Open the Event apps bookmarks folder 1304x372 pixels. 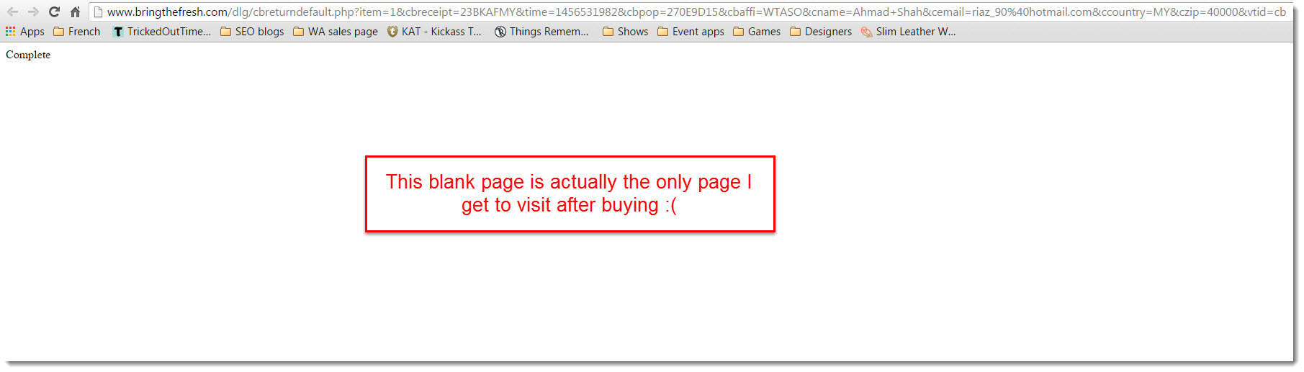tap(691, 32)
